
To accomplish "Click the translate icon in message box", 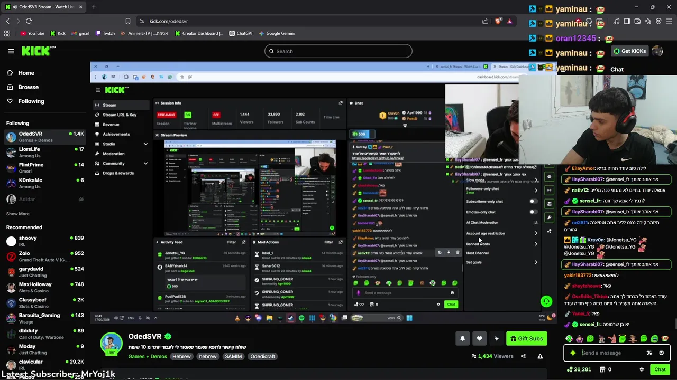I will pos(649,353).
